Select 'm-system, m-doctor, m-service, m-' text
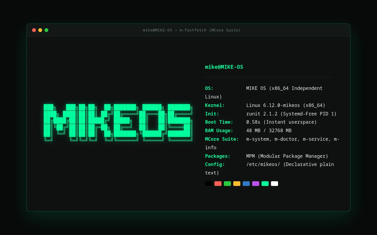Screen dimensions: 377x235 pos(293,139)
